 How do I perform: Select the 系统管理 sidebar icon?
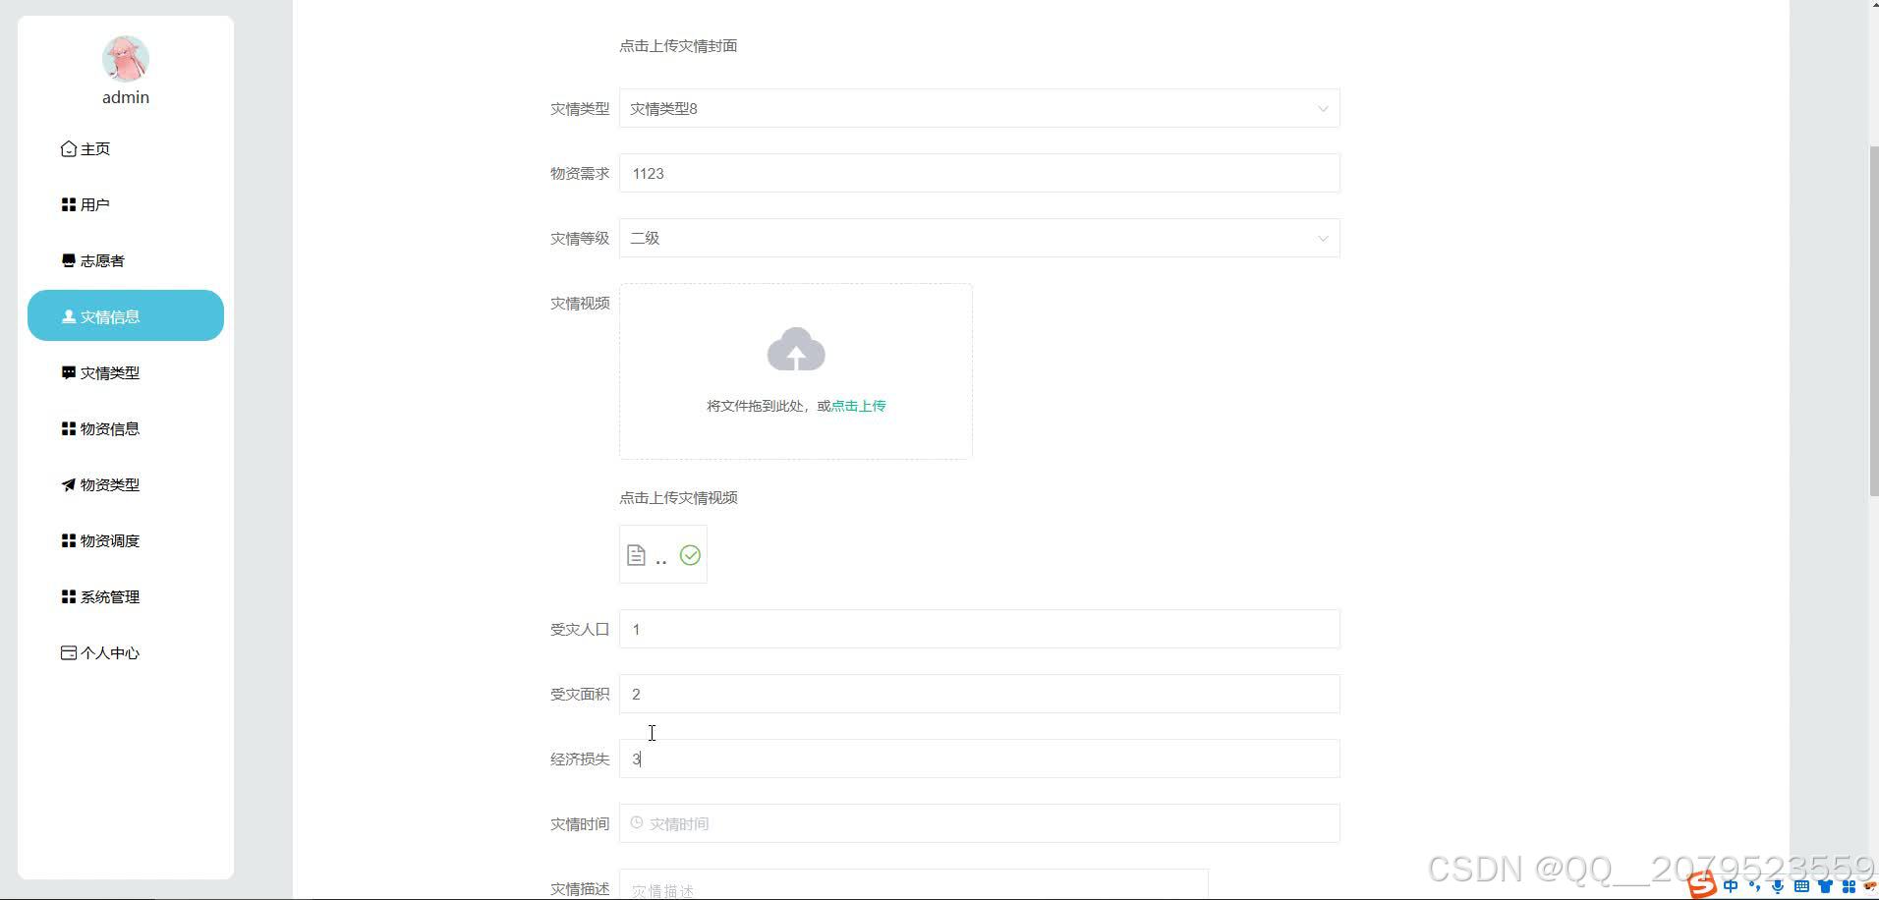pos(67,595)
